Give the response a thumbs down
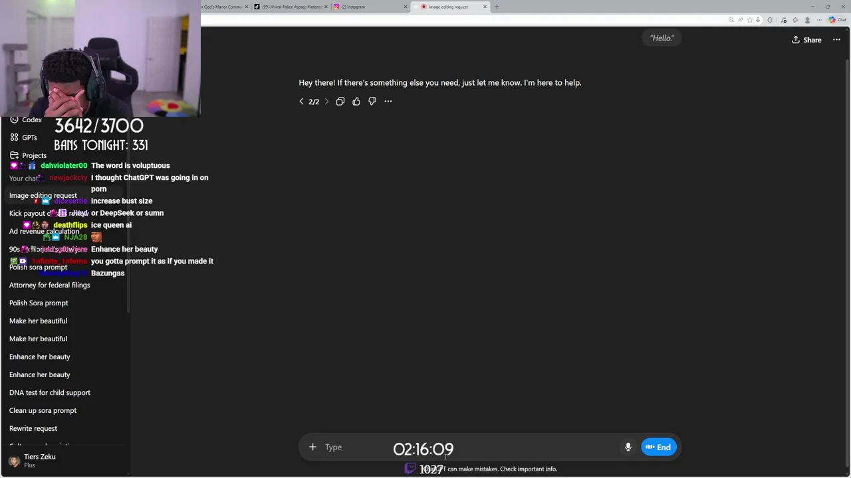 [x=372, y=102]
